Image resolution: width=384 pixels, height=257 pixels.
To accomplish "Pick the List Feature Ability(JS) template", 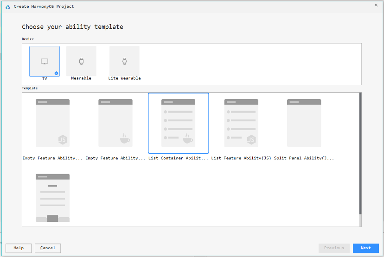I will coord(241,123).
